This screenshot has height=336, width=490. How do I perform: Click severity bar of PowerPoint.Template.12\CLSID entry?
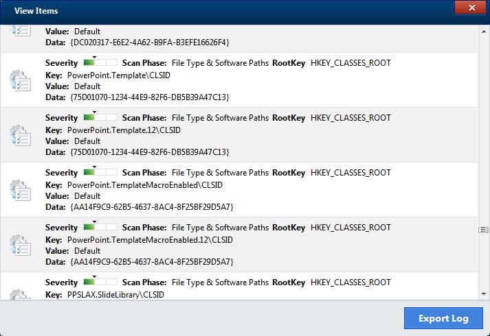[100, 119]
